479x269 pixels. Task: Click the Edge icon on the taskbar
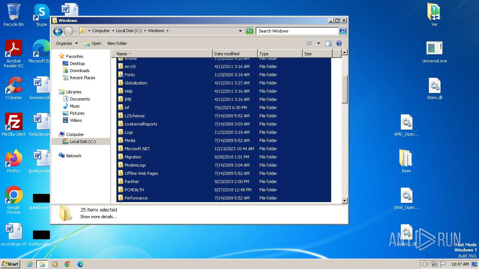(x=80, y=264)
